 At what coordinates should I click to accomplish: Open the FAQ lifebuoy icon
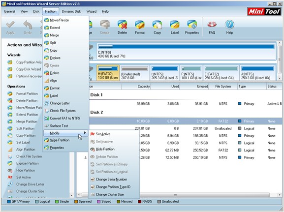pos(212,25)
